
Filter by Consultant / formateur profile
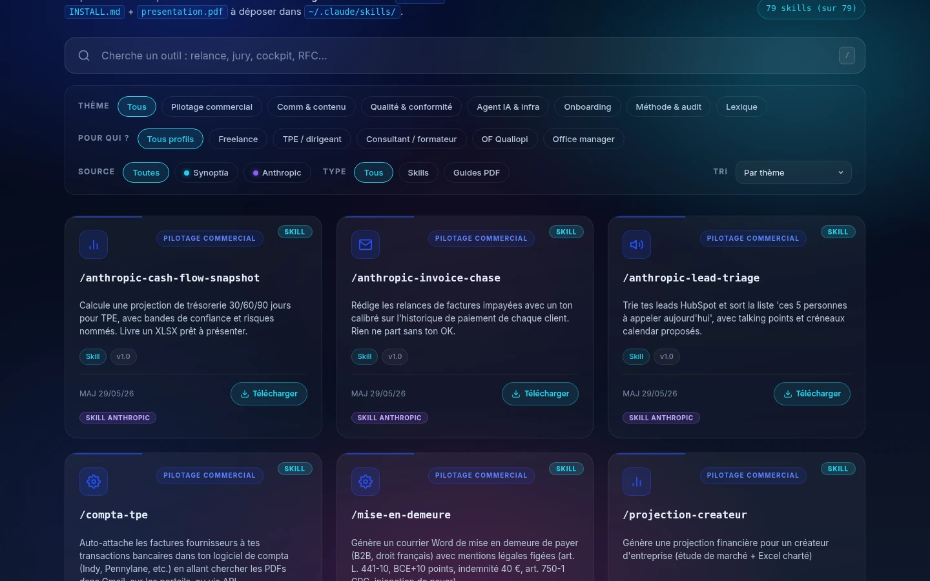tap(411, 139)
